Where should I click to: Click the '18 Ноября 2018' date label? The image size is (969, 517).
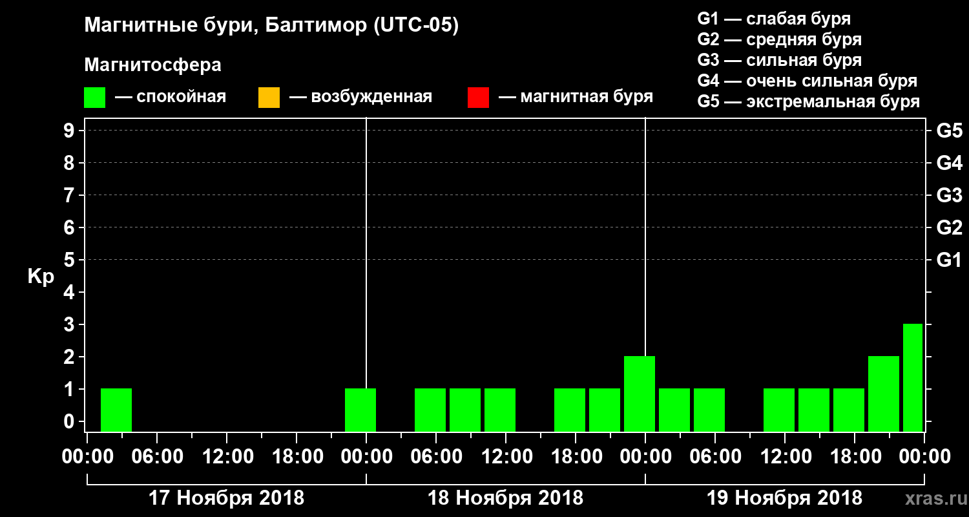tap(505, 498)
